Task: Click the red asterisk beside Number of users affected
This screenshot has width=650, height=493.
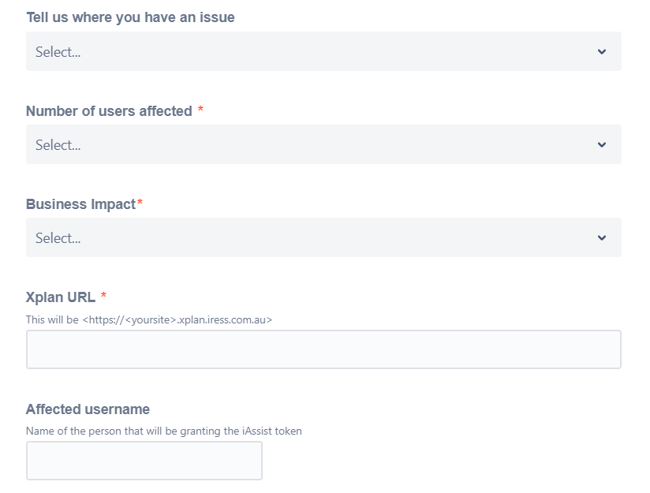Action: click(x=200, y=110)
